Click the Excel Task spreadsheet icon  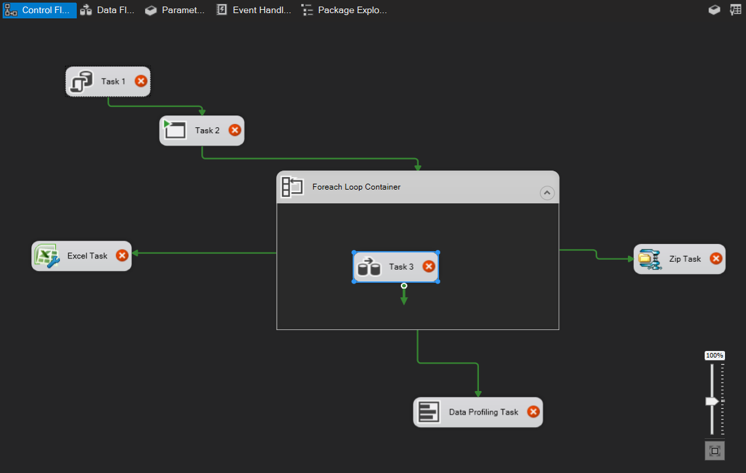point(46,256)
